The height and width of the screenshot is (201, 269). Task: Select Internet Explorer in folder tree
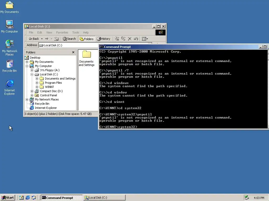[x=46, y=108]
